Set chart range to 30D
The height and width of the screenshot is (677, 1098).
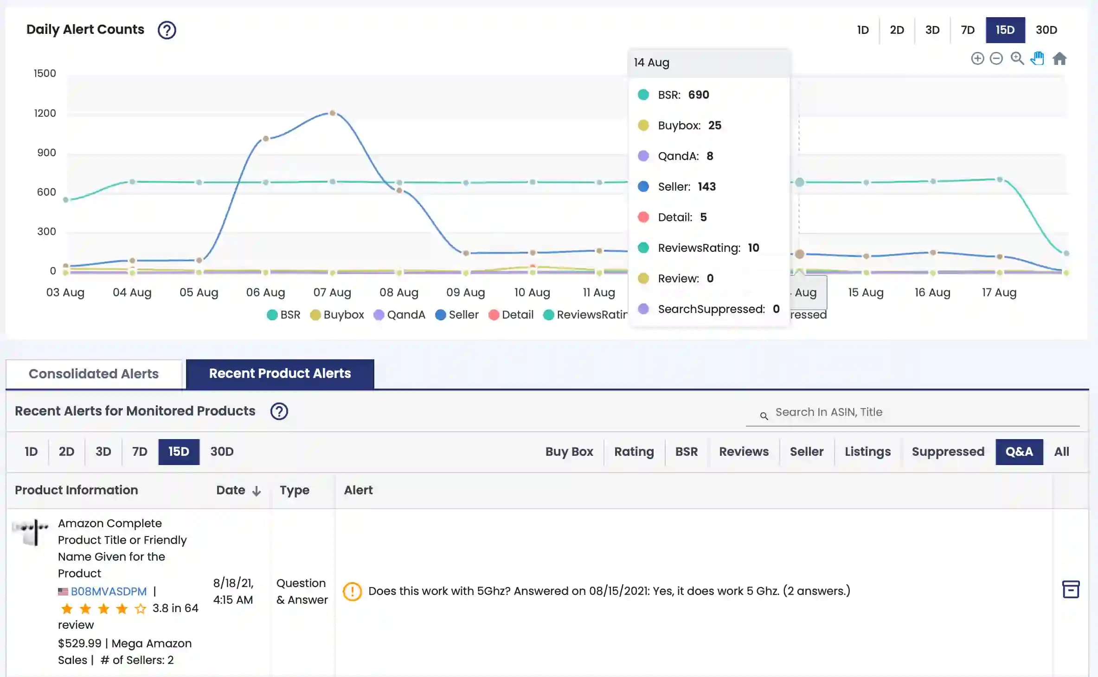[x=1046, y=30]
